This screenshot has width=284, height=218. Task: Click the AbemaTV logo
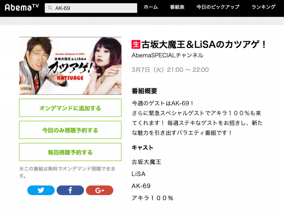tap(22, 7)
